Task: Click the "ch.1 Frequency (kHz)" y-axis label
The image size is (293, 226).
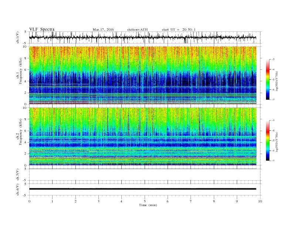Action: [19, 71]
